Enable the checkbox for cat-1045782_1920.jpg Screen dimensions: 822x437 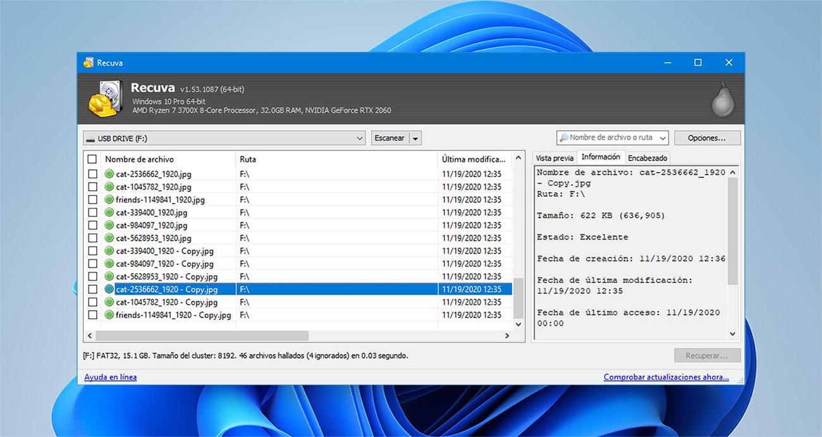coord(92,187)
